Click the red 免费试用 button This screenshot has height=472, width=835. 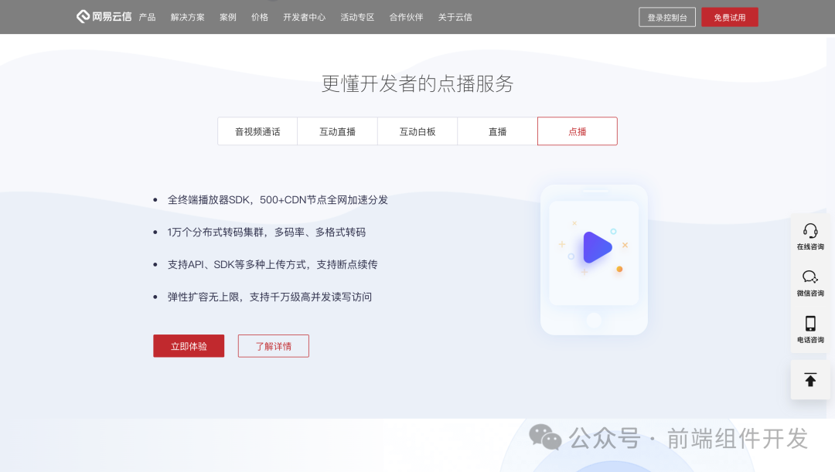coord(729,16)
